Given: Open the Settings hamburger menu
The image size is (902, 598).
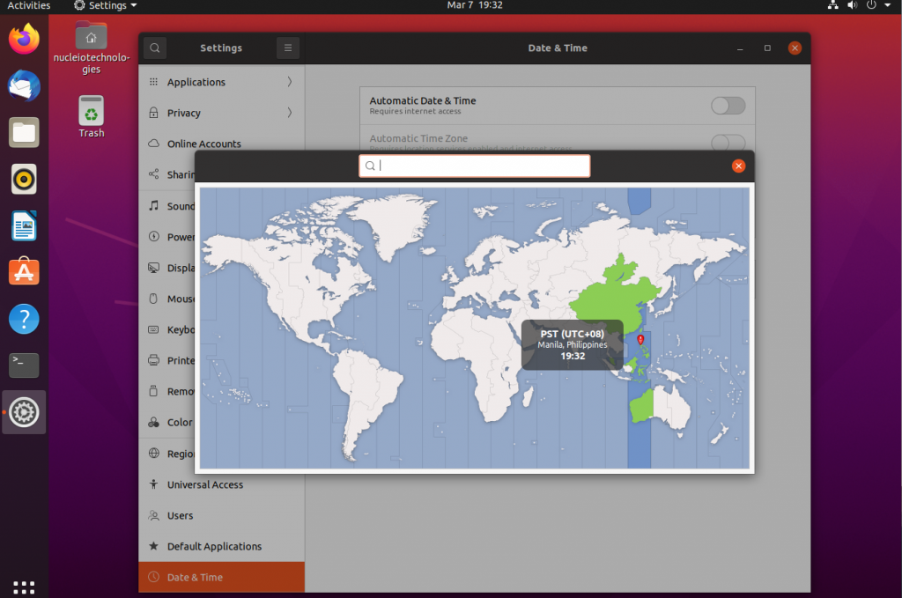Looking at the screenshot, I should tap(288, 48).
